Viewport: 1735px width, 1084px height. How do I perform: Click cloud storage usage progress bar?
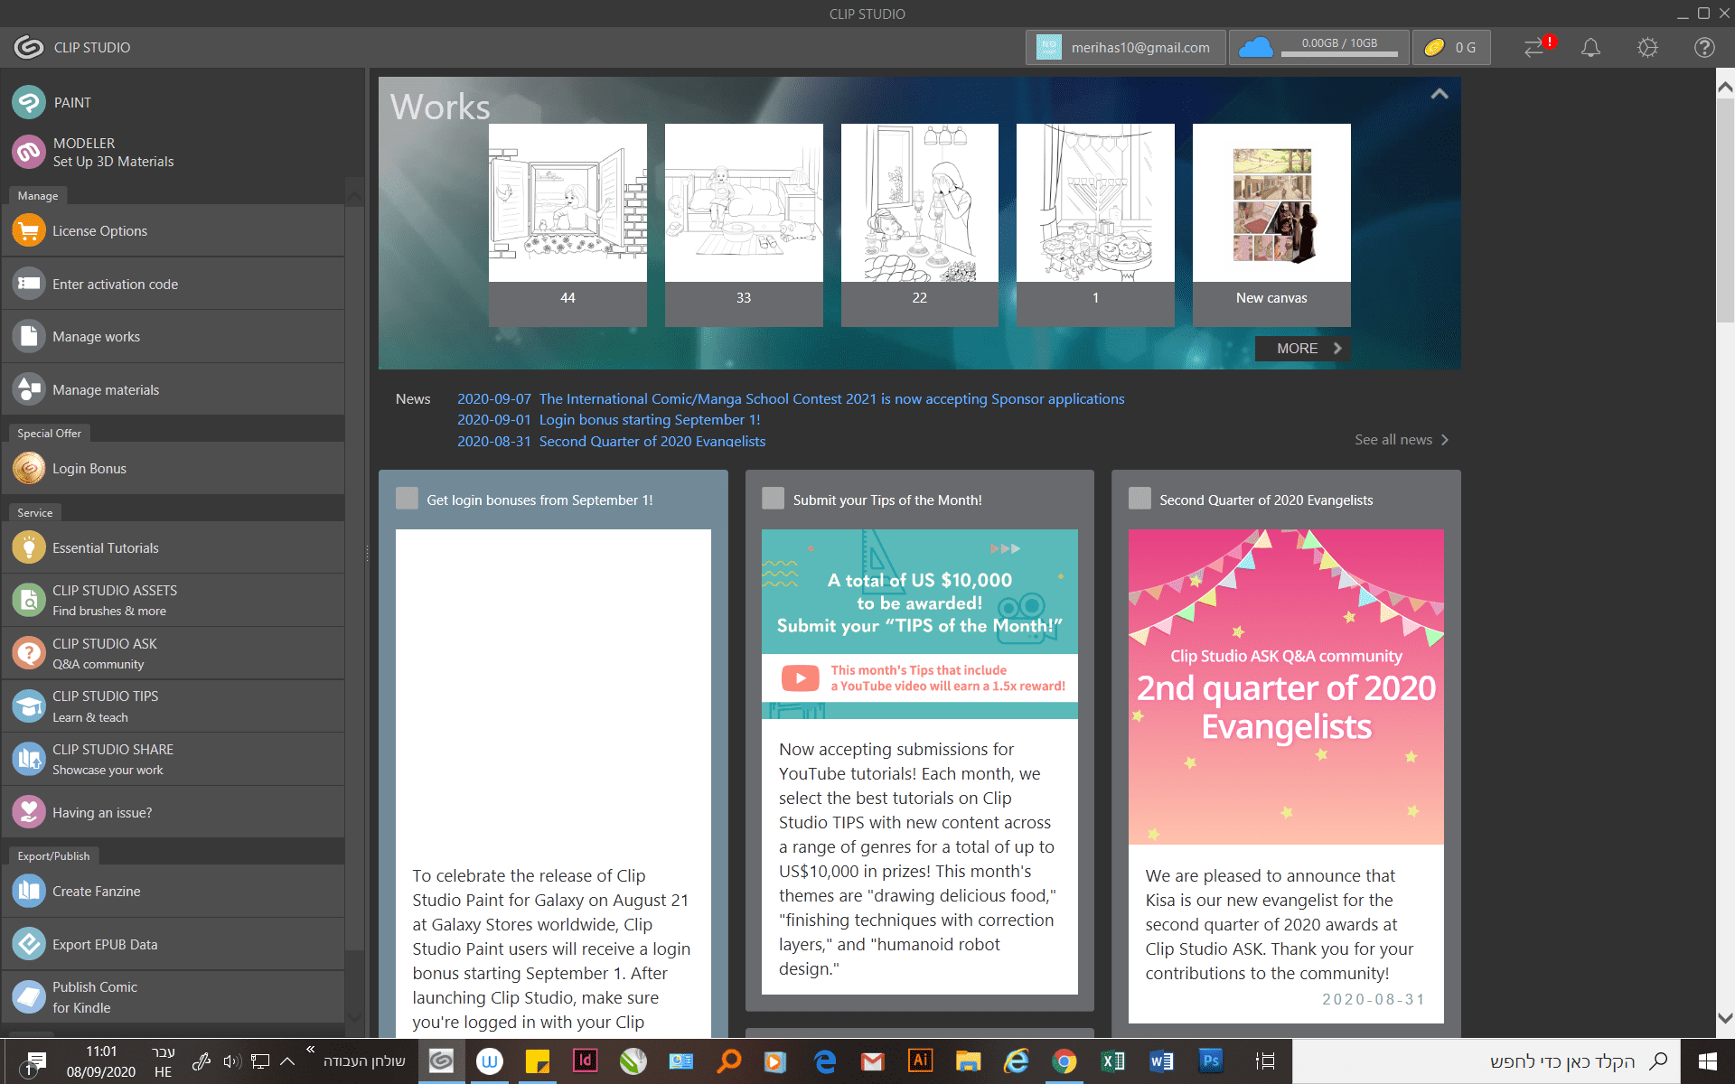tap(1339, 54)
